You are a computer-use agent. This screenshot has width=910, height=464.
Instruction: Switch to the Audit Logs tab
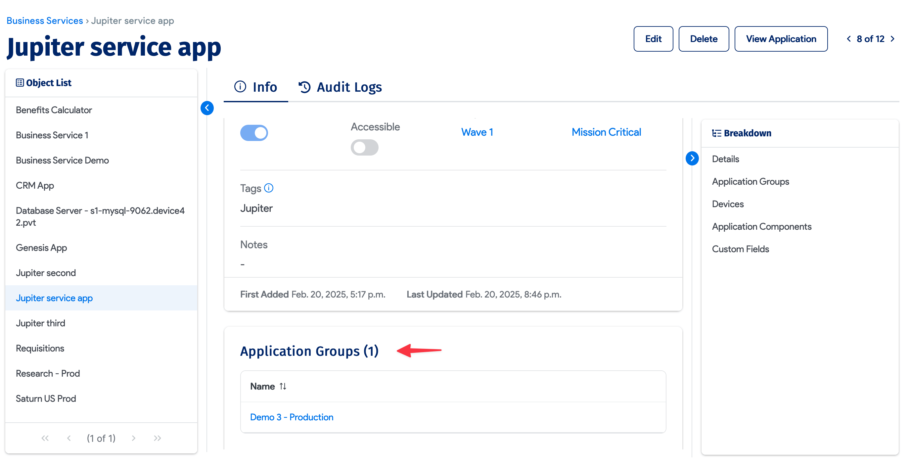(349, 87)
